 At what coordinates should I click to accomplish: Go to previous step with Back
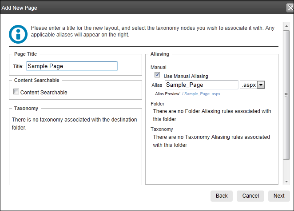pyautogui.click(x=222, y=196)
